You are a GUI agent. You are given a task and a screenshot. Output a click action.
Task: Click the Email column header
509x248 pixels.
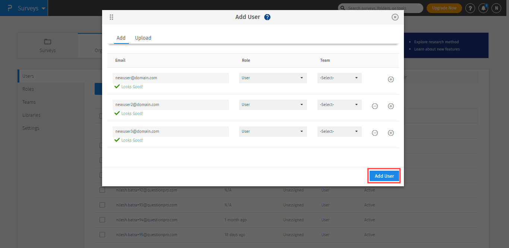point(120,60)
